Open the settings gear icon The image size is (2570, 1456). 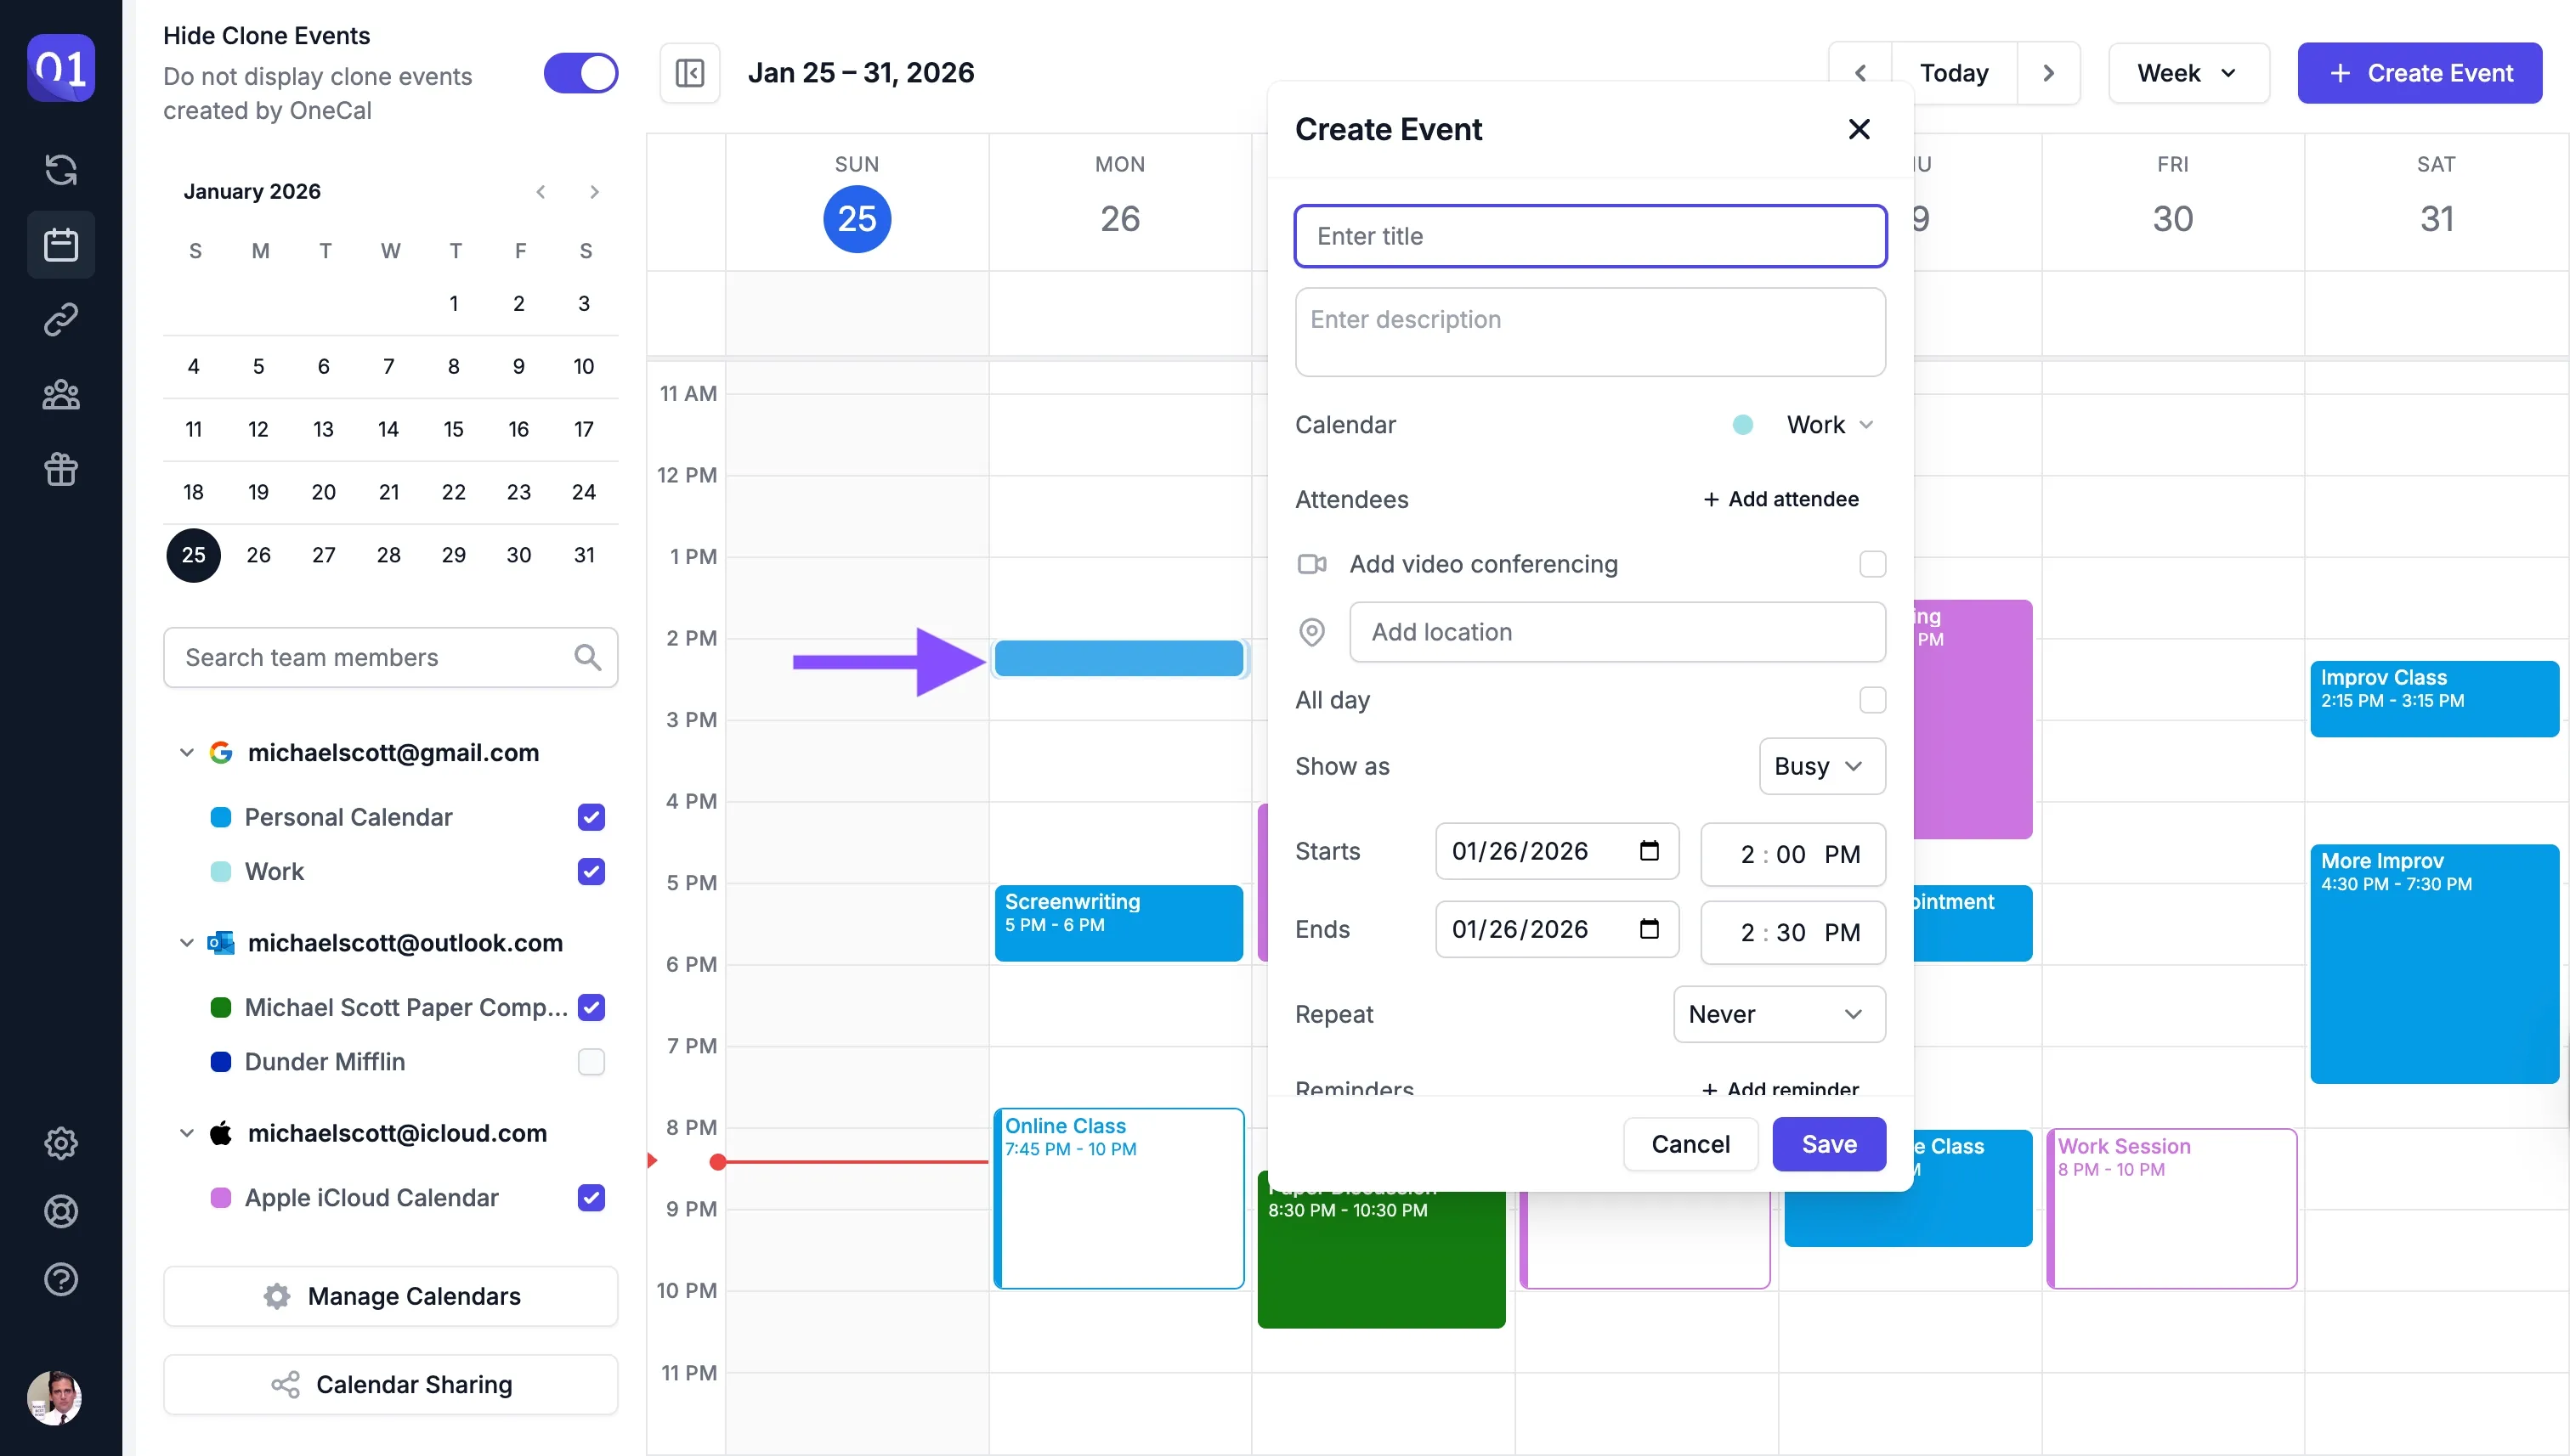pyautogui.click(x=62, y=1143)
